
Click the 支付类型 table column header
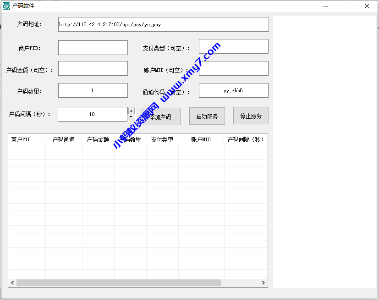[x=162, y=139]
